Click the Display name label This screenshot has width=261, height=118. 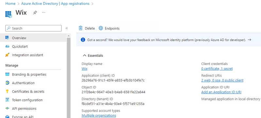[x=92, y=64]
